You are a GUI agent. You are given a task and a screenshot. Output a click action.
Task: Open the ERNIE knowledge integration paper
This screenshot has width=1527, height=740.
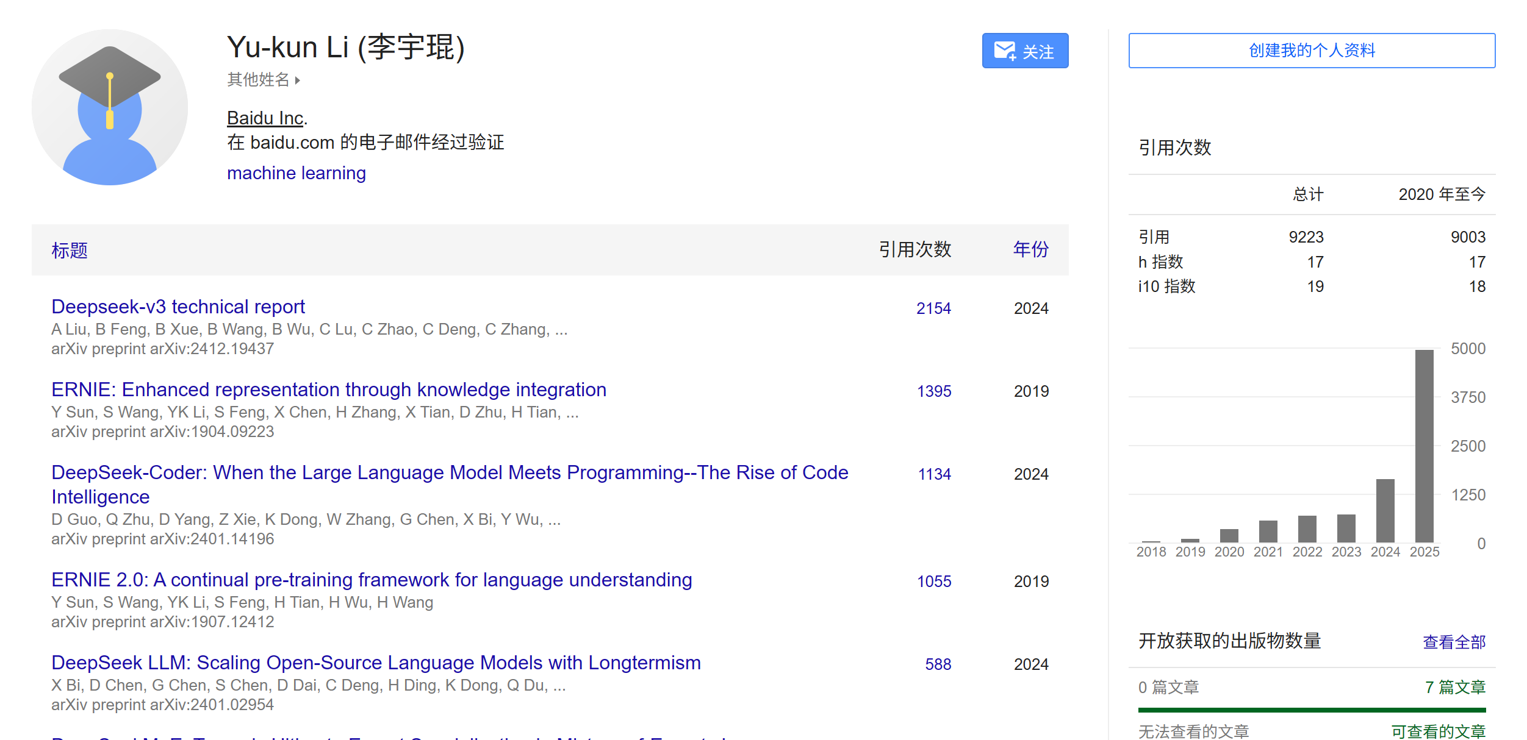[329, 390]
